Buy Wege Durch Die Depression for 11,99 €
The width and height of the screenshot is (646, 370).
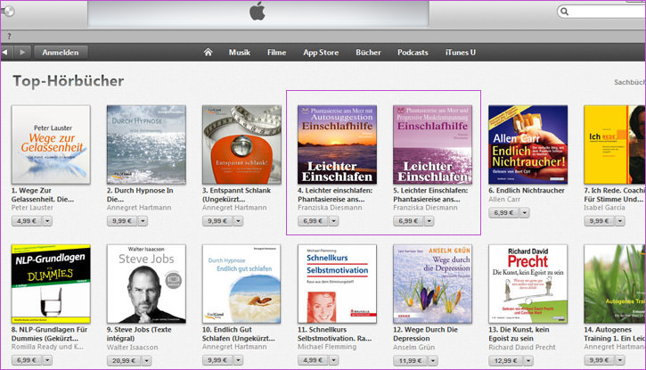point(411,361)
